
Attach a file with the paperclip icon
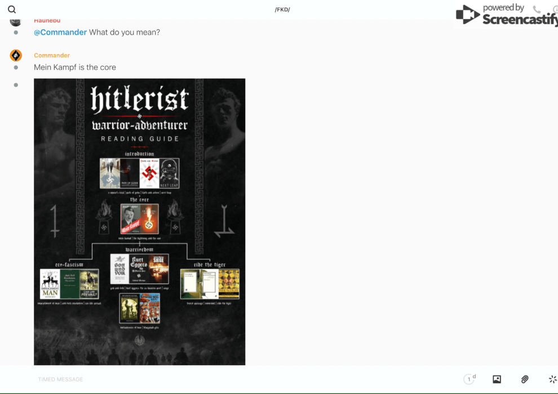[x=525, y=379]
